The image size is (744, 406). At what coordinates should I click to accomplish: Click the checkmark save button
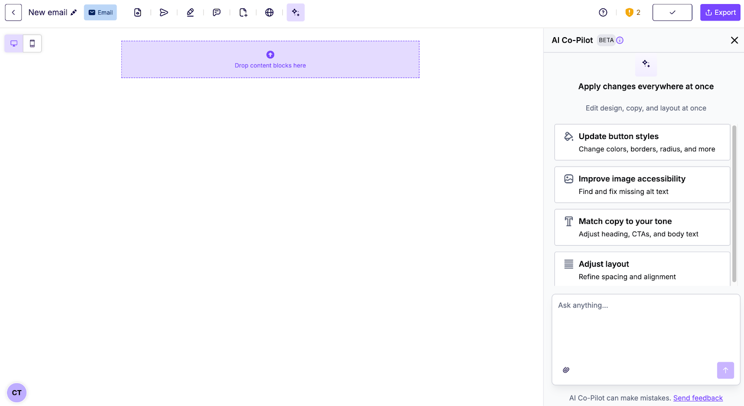point(672,13)
